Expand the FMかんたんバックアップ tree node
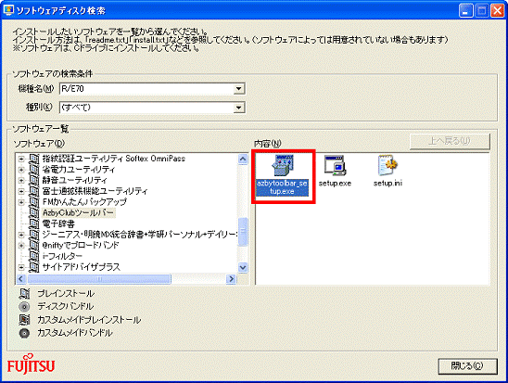The image size is (508, 383). coord(21,202)
